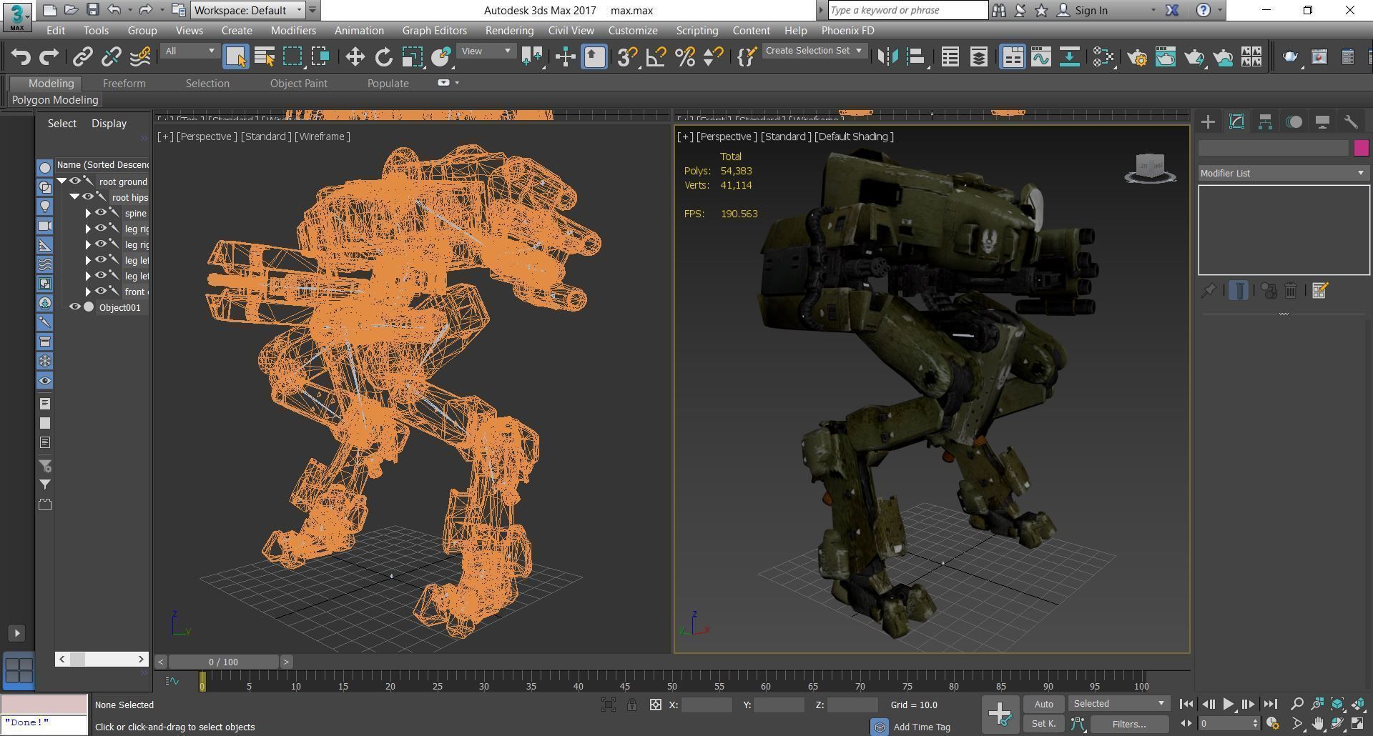Collapse the root hips tree node
The image size is (1373, 736).
click(x=74, y=197)
